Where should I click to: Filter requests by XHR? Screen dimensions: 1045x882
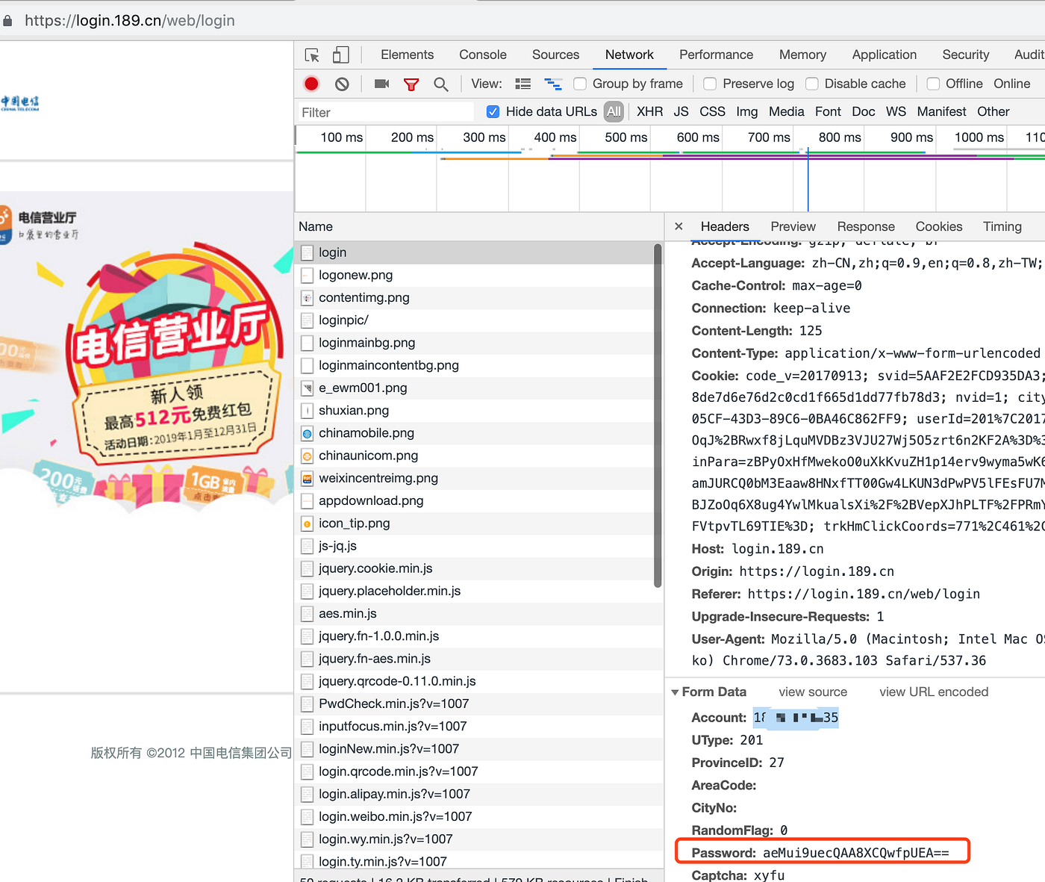pyautogui.click(x=649, y=111)
